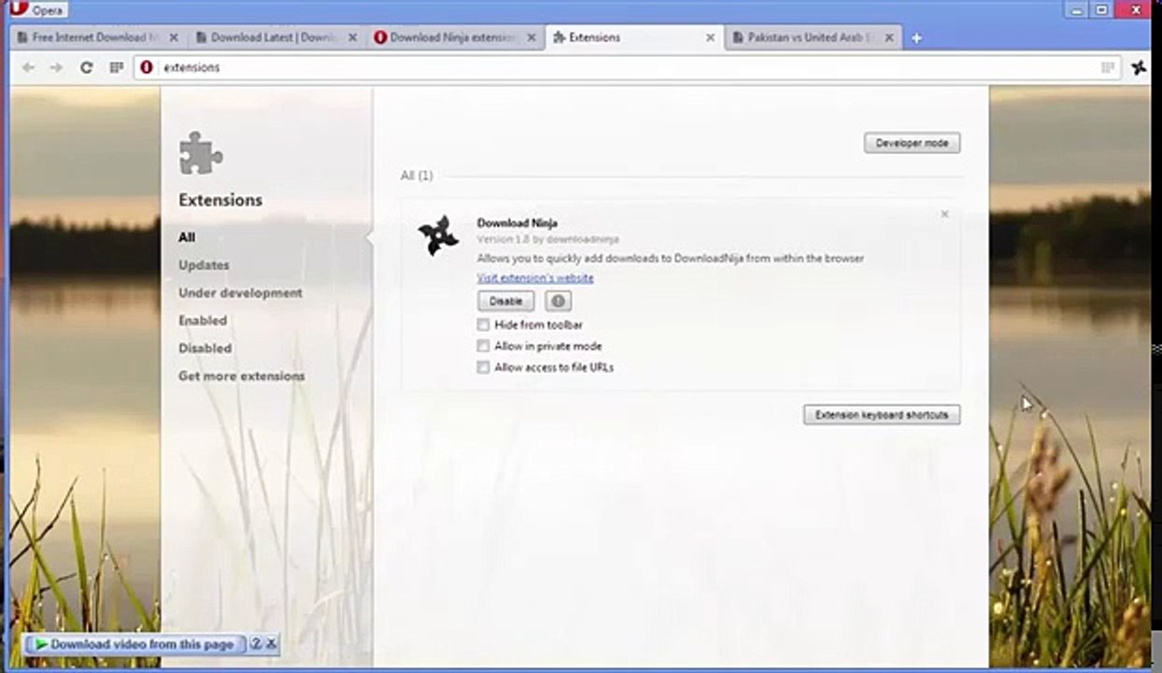Screen dimensions: 1162x673
Task: Open a new tab with plus icon
Action: [916, 38]
